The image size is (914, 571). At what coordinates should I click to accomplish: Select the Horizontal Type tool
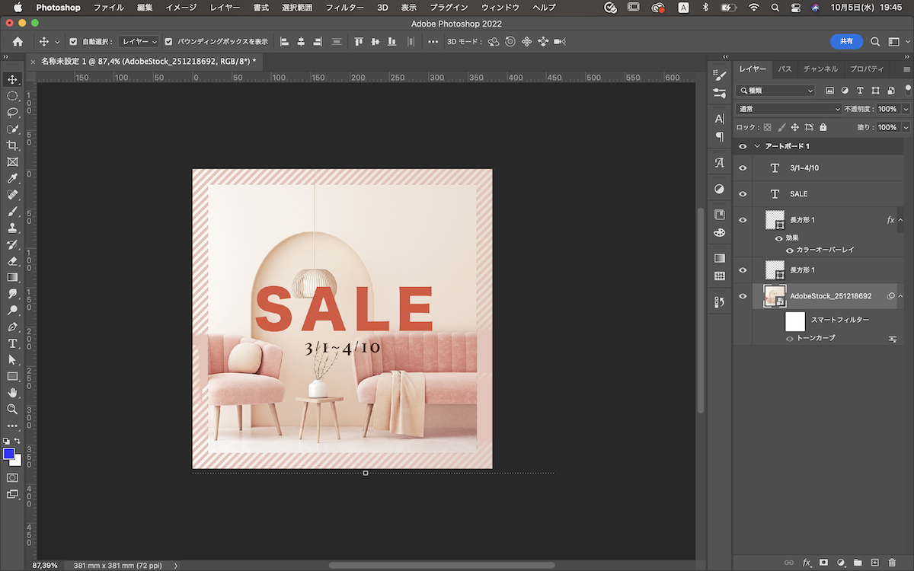click(x=12, y=343)
